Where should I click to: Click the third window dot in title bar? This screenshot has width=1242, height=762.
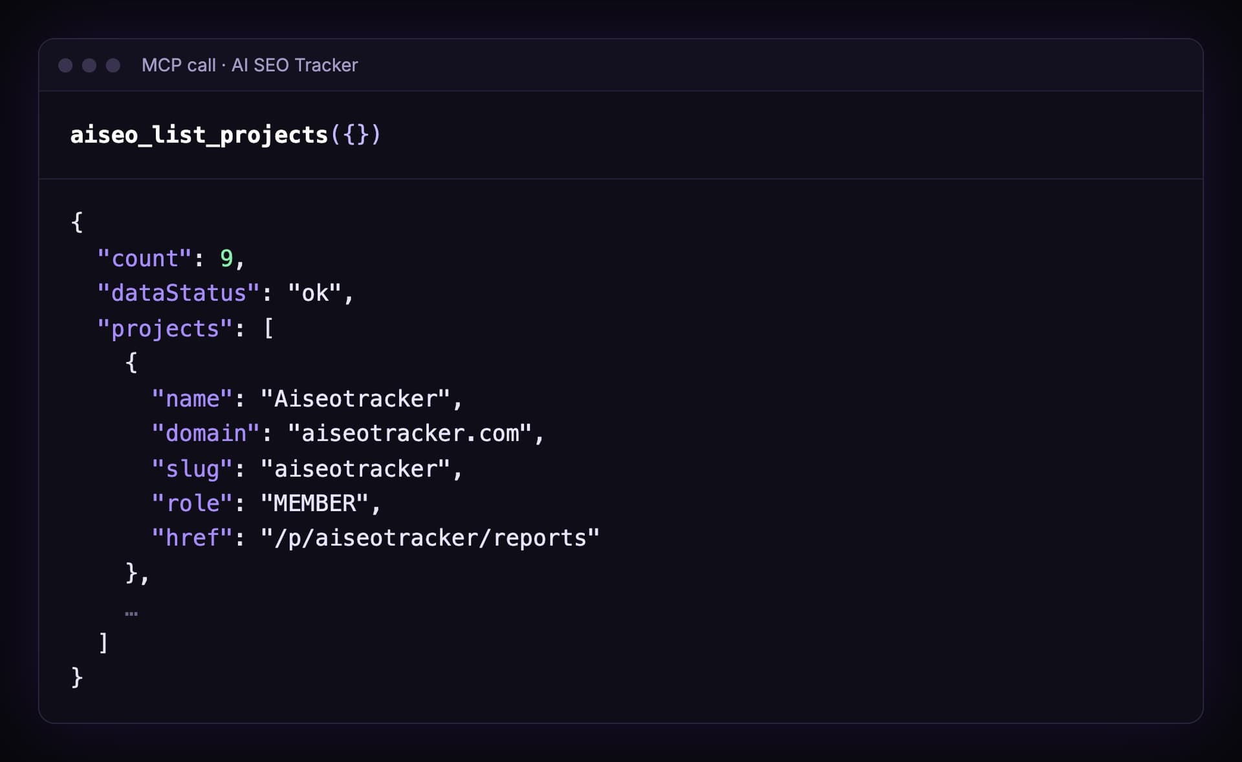pyautogui.click(x=113, y=65)
